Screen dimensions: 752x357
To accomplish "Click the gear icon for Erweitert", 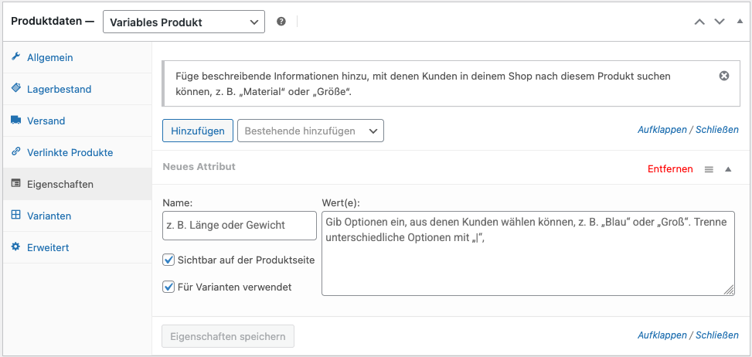I will pyautogui.click(x=15, y=247).
